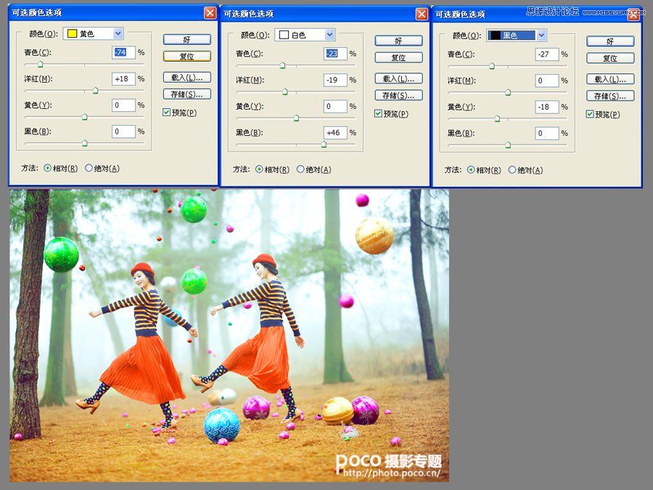
Task: Click 存储(S) in the Yellow dialog
Action: [x=187, y=94]
